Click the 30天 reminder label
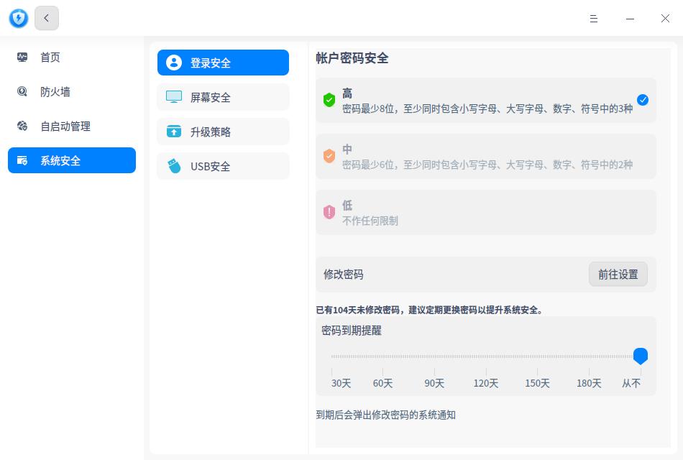Image resolution: width=683 pixels, height=460 pixels. 341,383
